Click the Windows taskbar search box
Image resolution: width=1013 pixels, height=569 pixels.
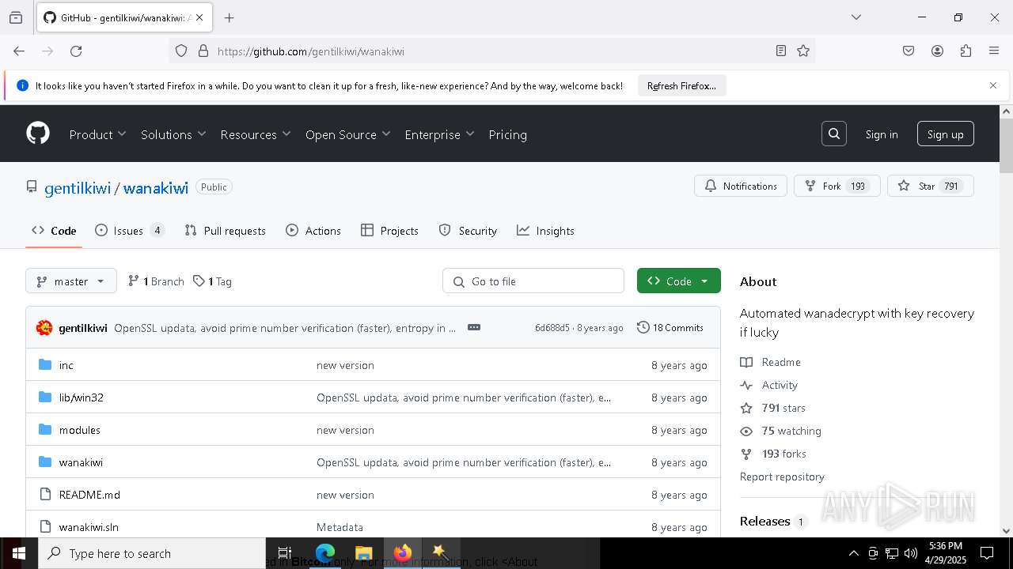pos(151,553)
